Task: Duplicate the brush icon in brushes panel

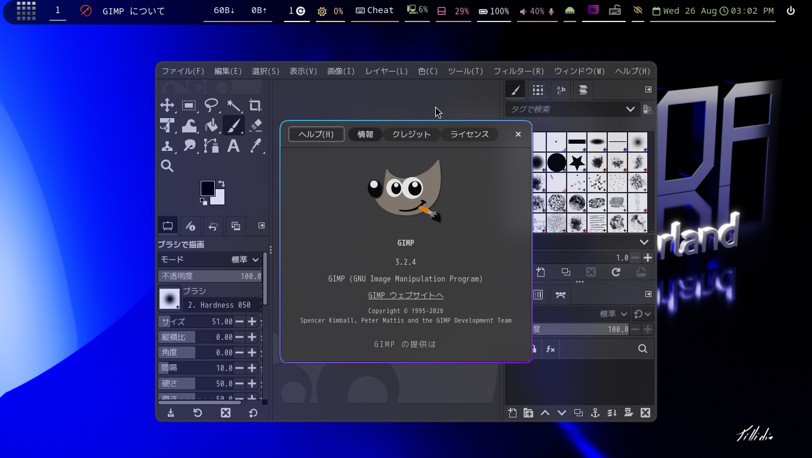Action: [566, 272]
